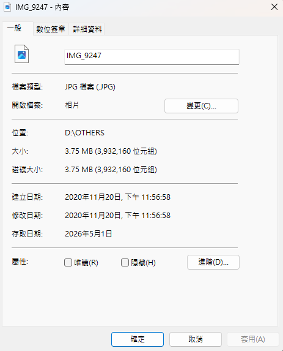Confirm with the 確定 button
Screen dimensions: 283x351
pyautogui.click(x=138, y=339)
